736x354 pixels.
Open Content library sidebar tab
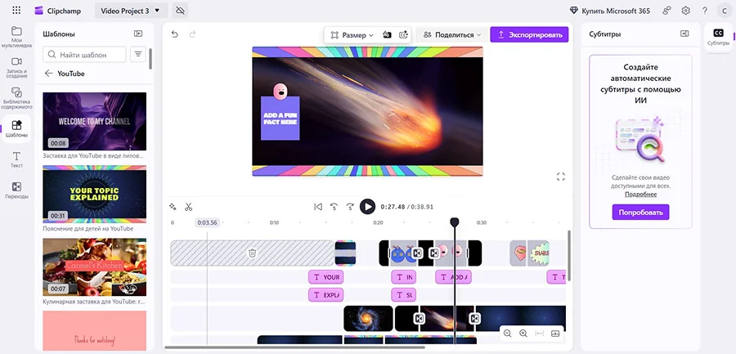(x=16, y=98)
